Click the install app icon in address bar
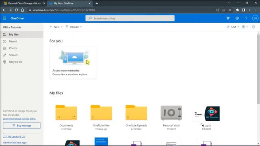This screenshot has width=260, height=146. click(218, 10)
